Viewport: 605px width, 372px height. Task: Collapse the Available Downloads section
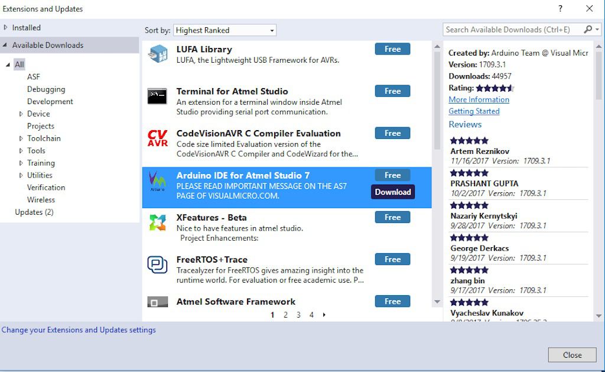(x=5, y=45)
